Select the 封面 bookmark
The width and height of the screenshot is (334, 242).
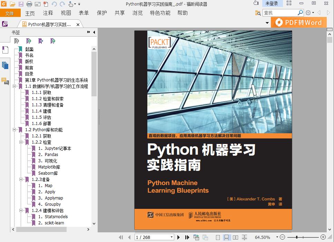pos(29,49)
